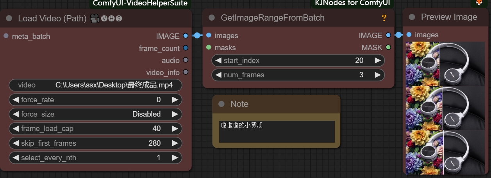Decrease num_frames with its left arrow
491x178 pixels.
(218, 75)
